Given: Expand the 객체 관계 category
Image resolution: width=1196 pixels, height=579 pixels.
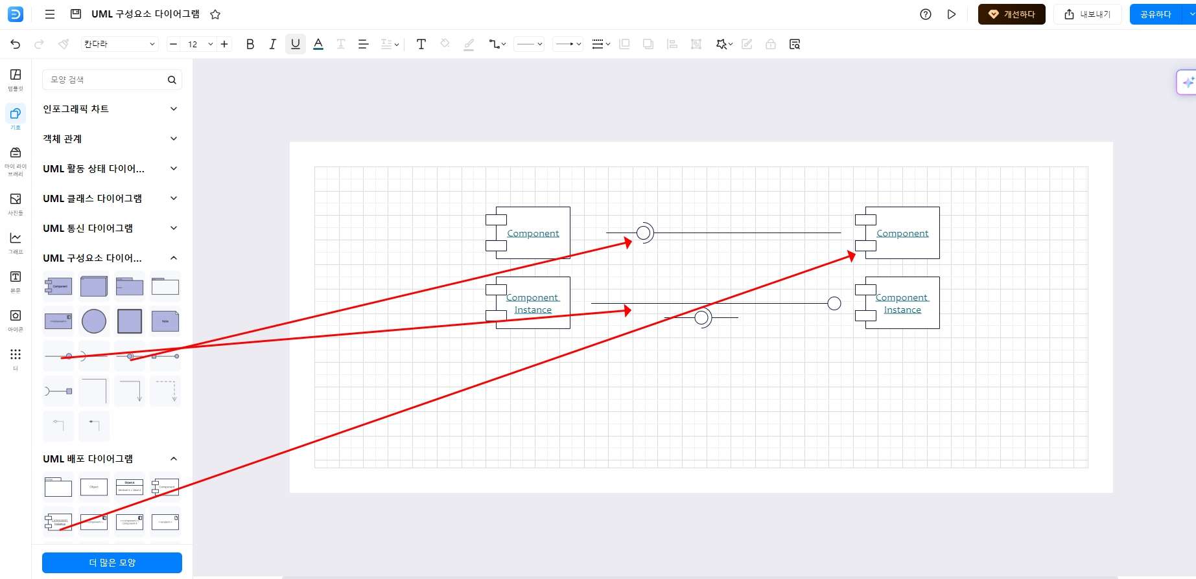Looking at the screenshot, I should [110, 139].
